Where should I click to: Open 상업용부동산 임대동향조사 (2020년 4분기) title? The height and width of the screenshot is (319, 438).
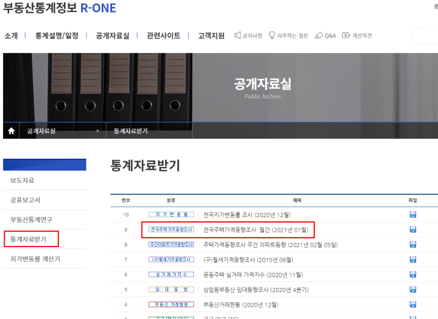[x=256, y=290]
